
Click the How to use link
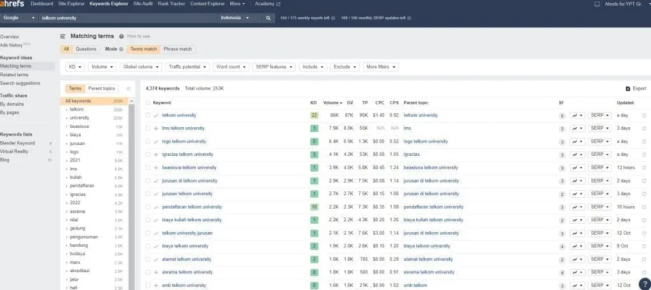(x=138, y=36)
